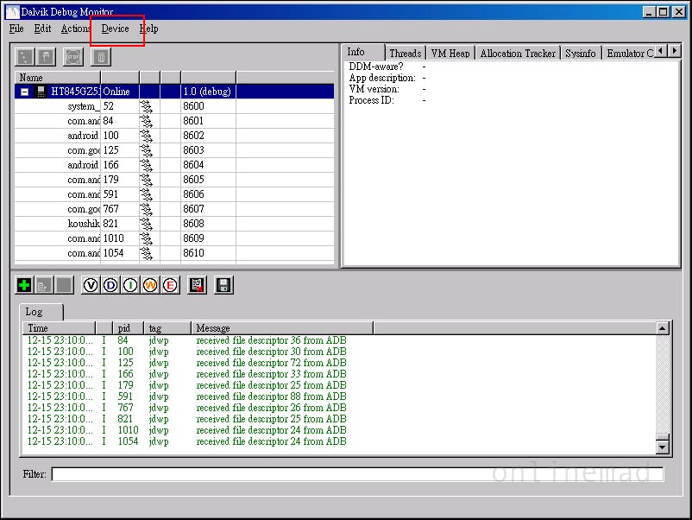692x520 pixels.
Task: Click the green plus add-filter icon
Action: coord(24,285)
